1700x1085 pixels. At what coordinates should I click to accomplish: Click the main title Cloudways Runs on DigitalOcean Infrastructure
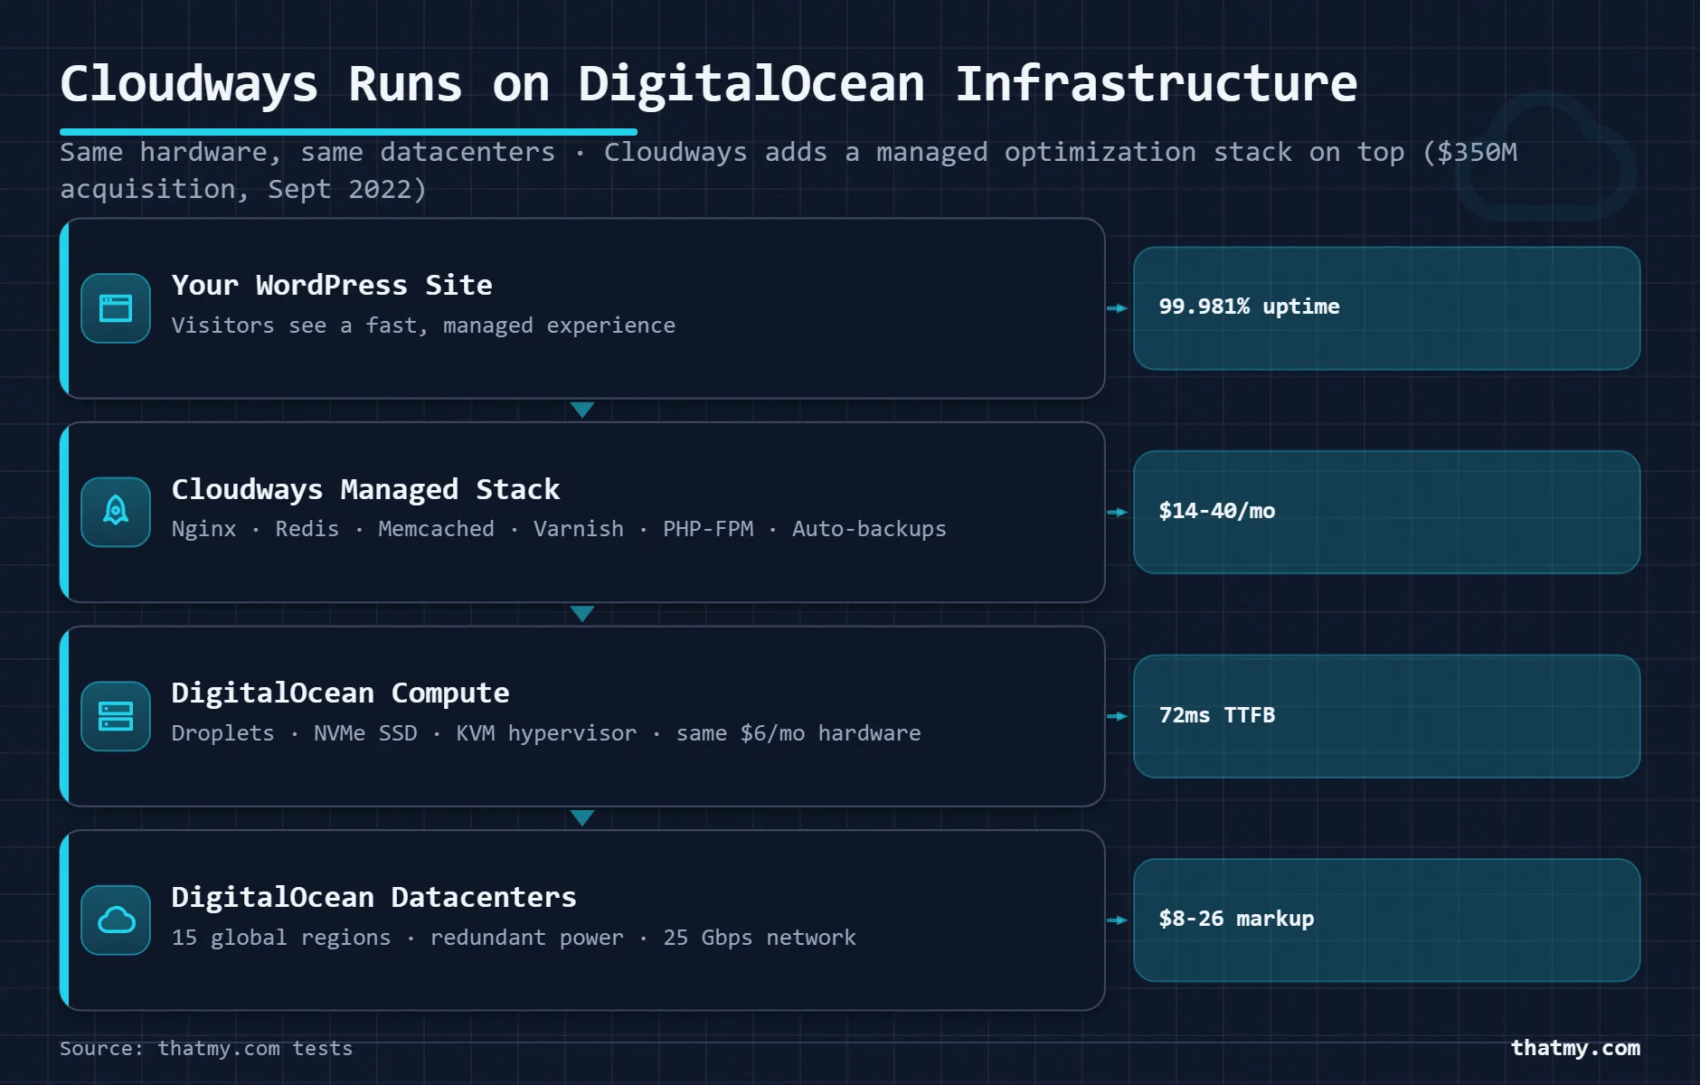click(x=708, y=84)
